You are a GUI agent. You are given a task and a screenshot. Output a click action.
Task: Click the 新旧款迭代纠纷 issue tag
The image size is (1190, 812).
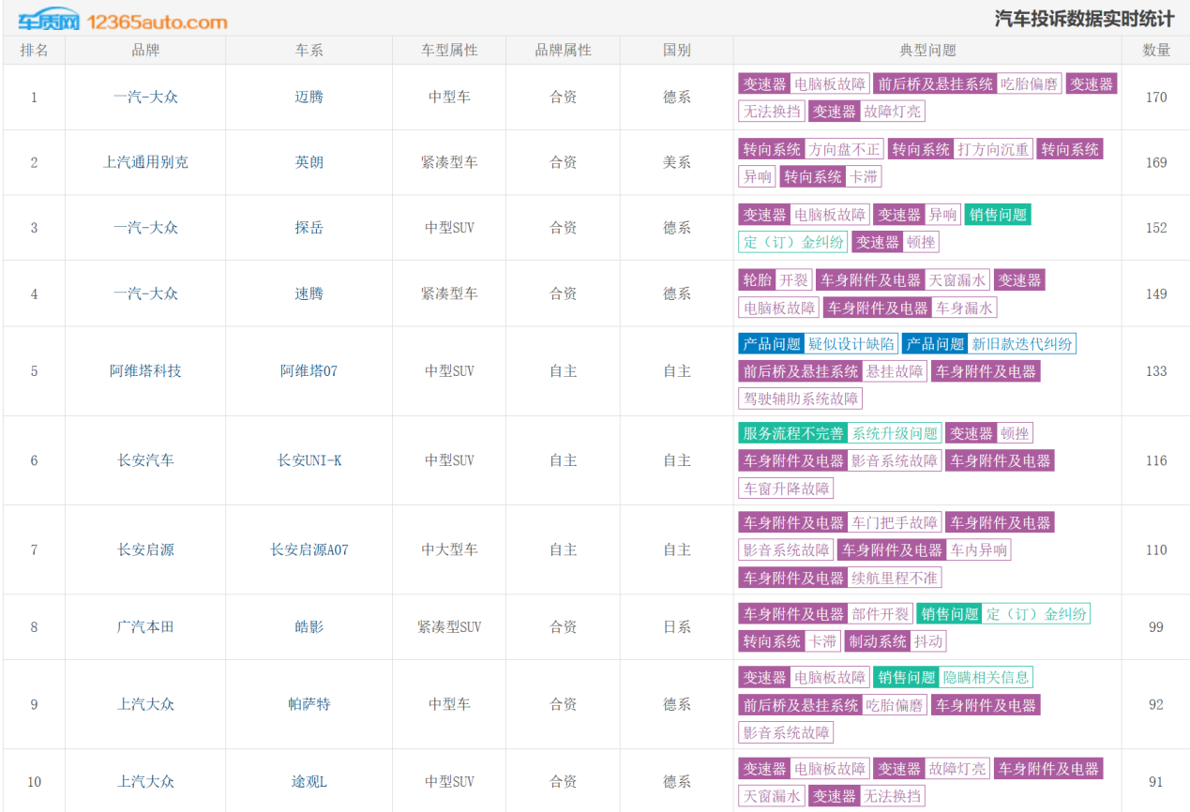tap(1021, 344)
